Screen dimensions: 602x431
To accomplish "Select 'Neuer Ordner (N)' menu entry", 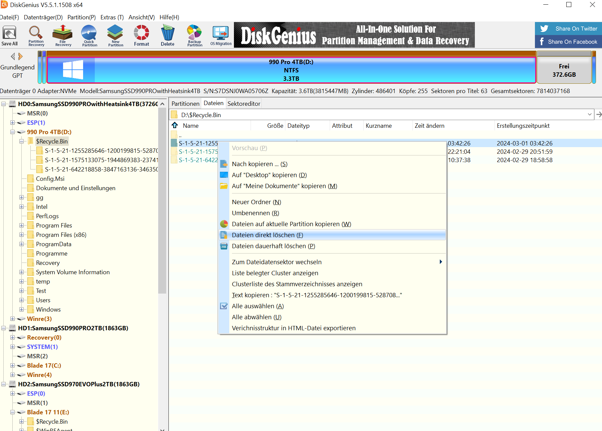I will (332, 202).
